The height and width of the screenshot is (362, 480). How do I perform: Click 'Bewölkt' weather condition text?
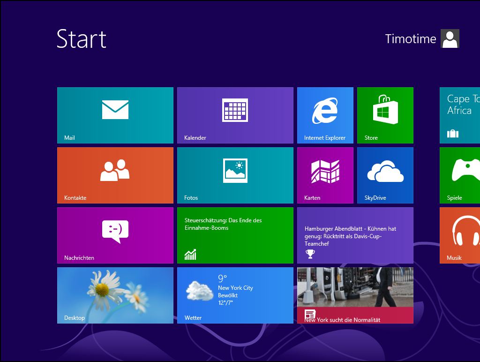228,295
